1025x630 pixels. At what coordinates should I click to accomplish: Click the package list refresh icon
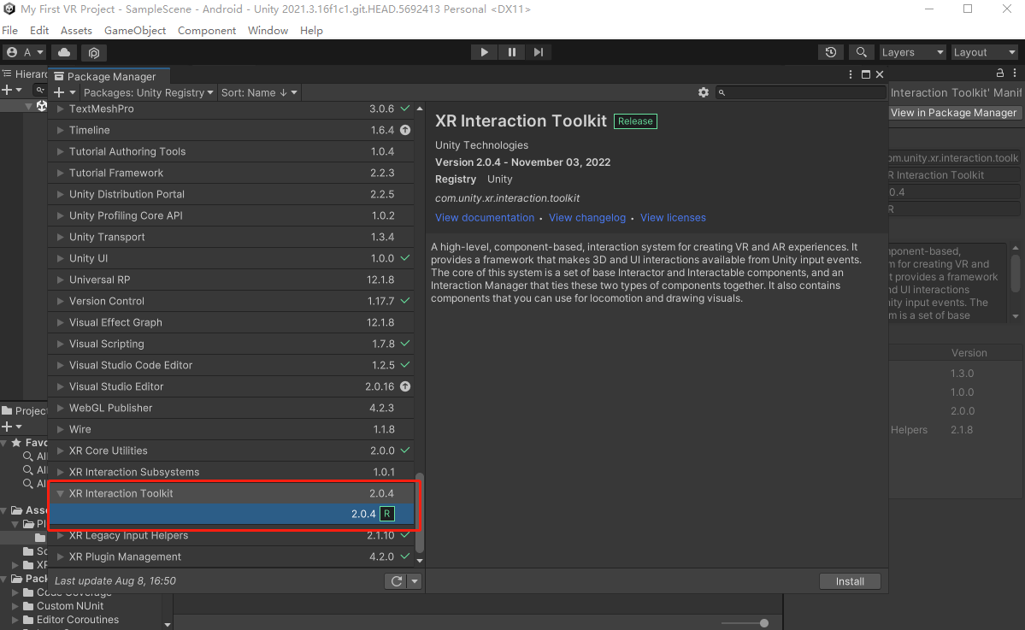[x=397, y=581]
